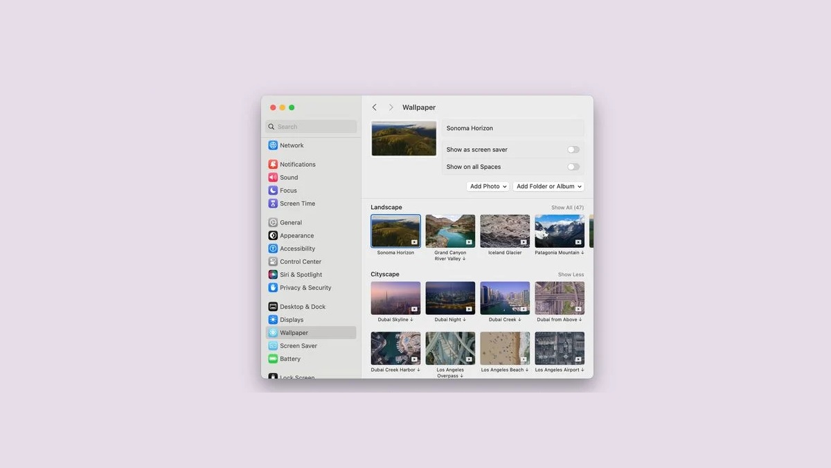Choose the Iceland Glacier wallpaper thumbnail
Screen dimensions: 831x468
505,231
